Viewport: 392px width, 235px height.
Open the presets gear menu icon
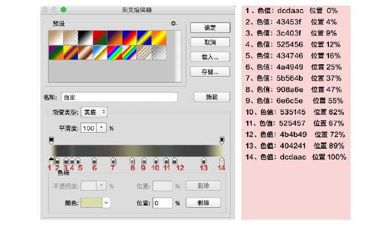173,23
